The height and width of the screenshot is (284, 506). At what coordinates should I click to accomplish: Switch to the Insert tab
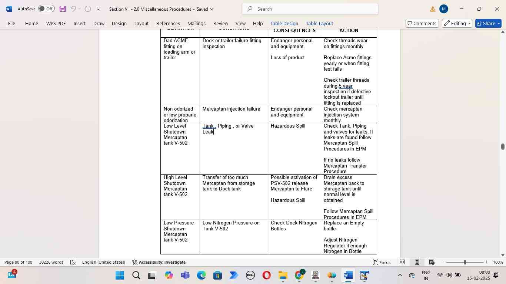[x=80, y=23]
